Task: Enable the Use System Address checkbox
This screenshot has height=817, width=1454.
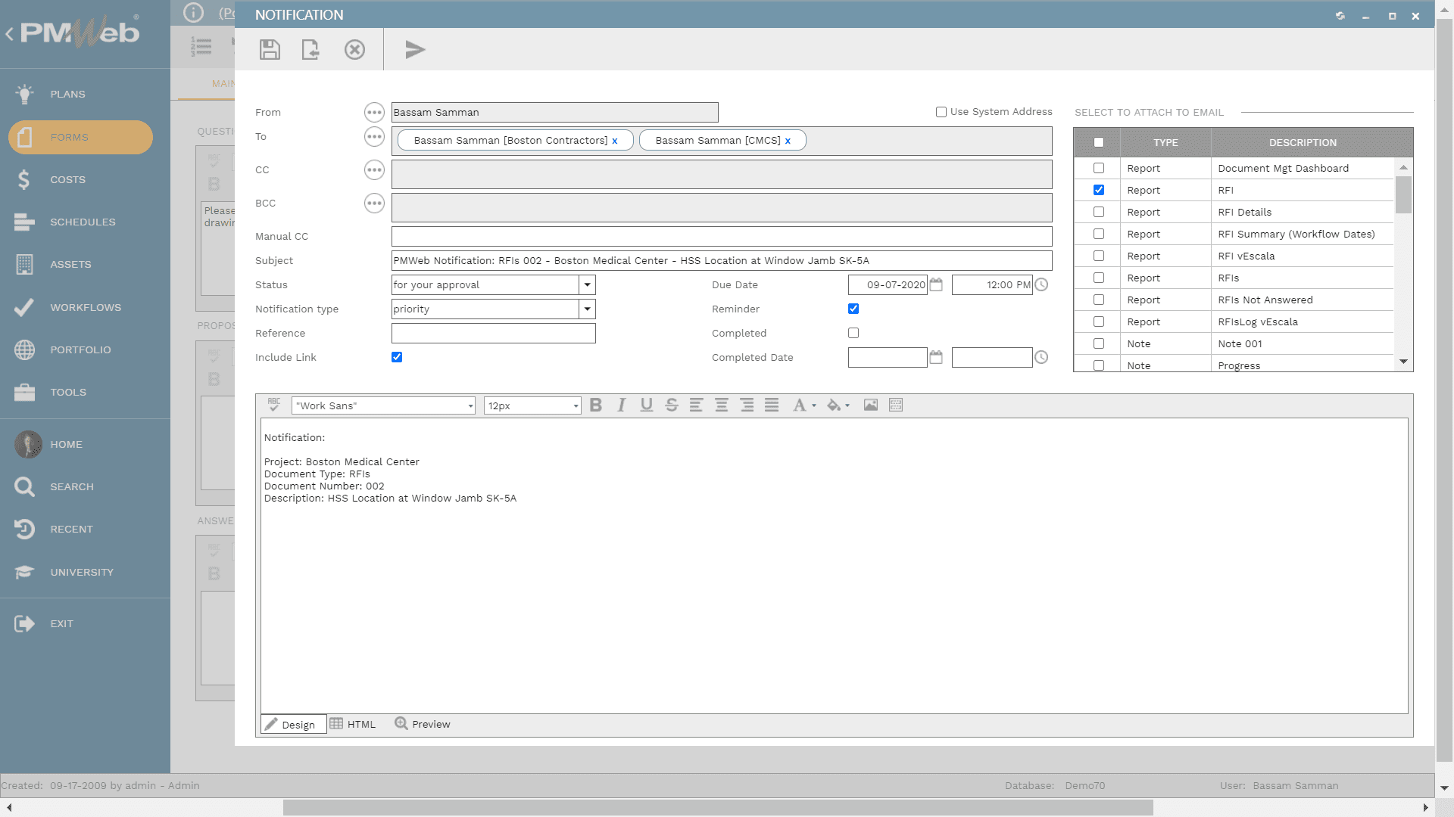Action: pyautogui.click(x=941, y=111)
